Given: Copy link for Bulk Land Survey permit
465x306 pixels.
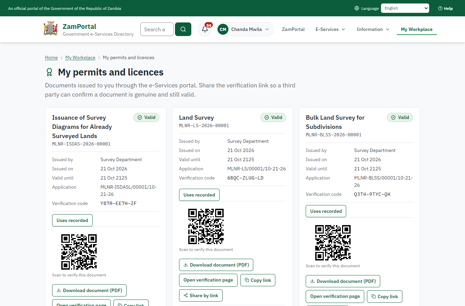Looking at the screenshot, I should 385,296.
